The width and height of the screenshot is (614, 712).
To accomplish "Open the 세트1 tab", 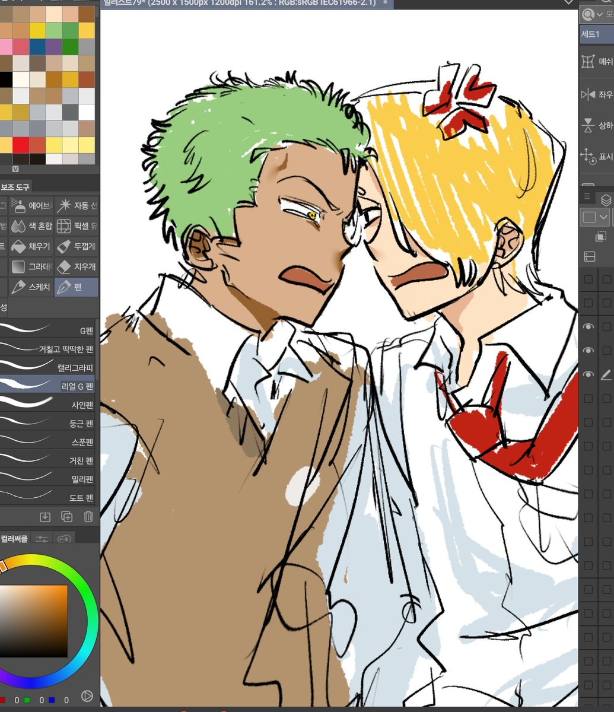I will coord(596,34).
